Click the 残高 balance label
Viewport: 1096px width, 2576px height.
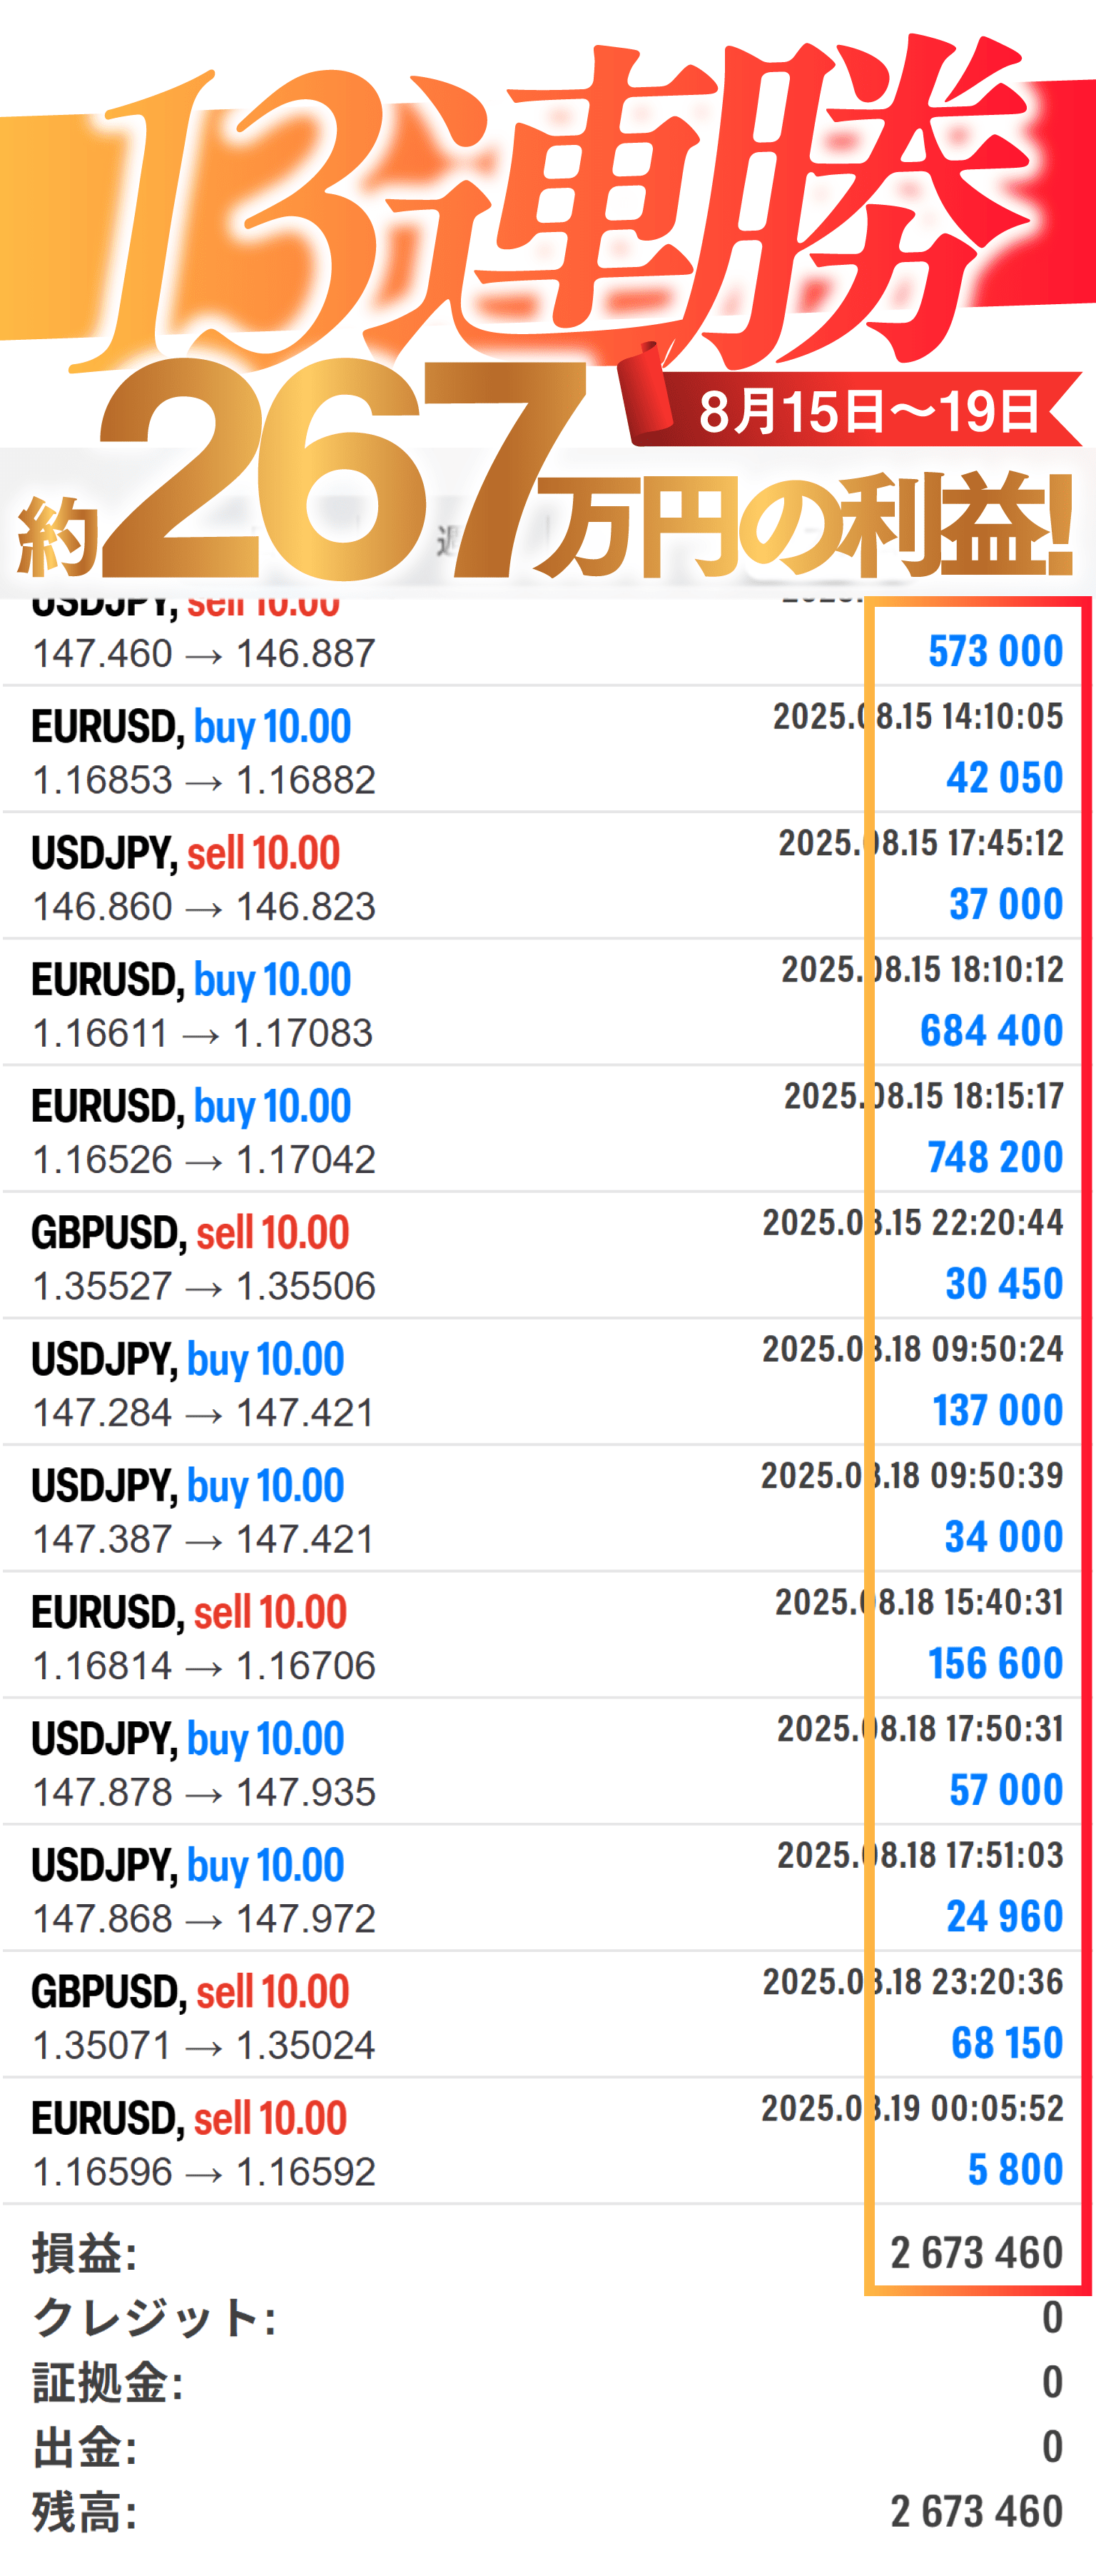point(85,2512)
